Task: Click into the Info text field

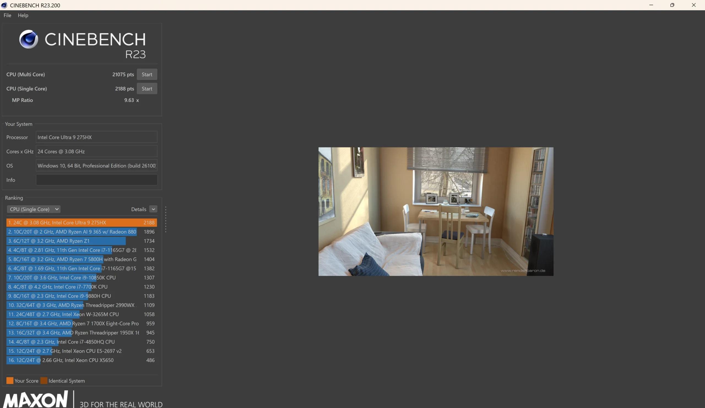Action: pos(96,180)
